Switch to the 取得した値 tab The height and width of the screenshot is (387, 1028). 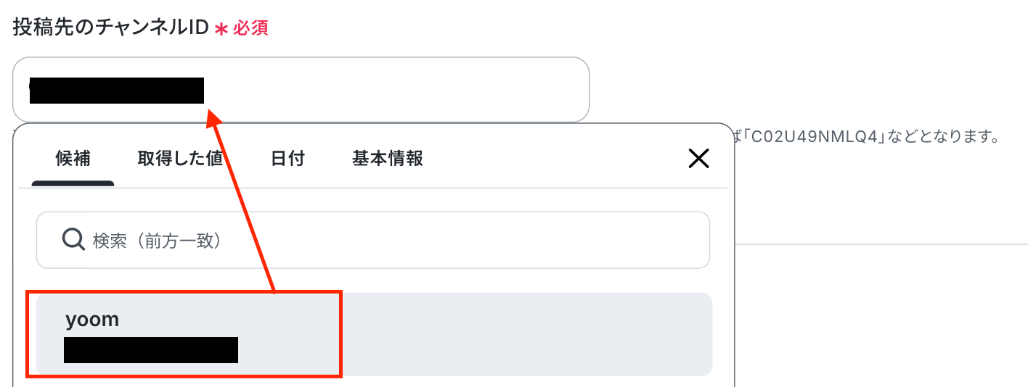(180, 158)
